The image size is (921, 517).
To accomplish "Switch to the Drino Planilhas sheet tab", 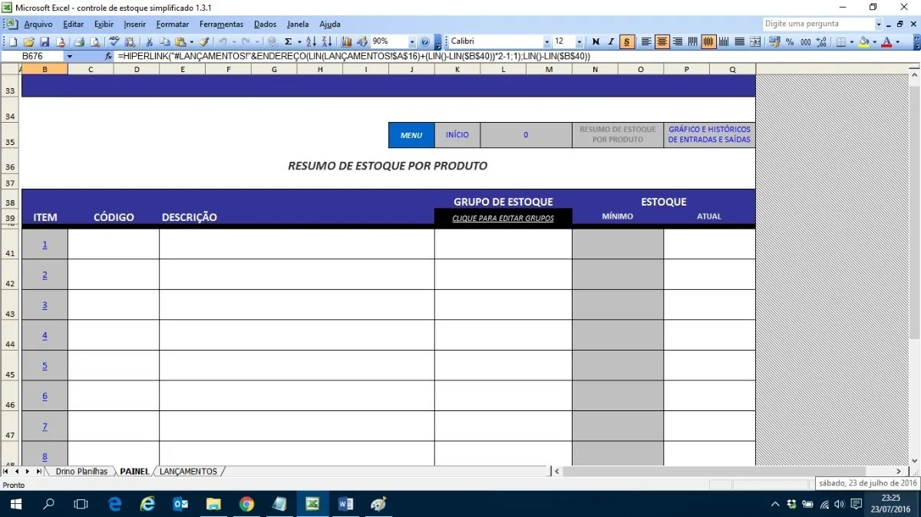I will 81,471.
